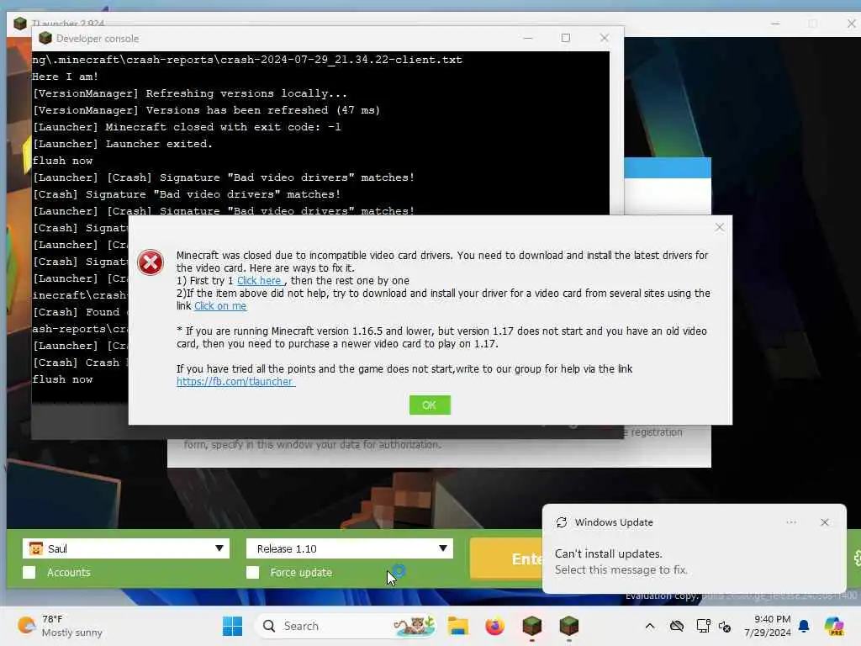Screen dimensions: 861x646
Task: Launch Firefox from the taskbar
Action: (494, 626)
